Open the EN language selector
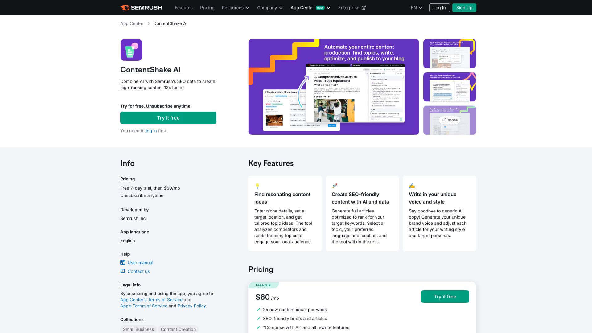The width and height of the screenshot is (592, 333). coord(417,8)
